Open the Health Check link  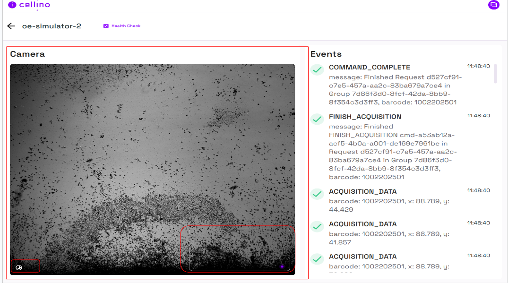126,26
